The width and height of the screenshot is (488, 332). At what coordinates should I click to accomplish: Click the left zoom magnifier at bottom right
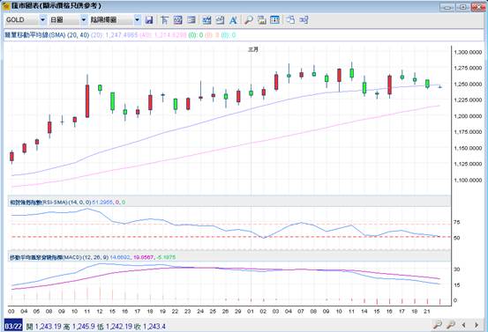point(438,325)
